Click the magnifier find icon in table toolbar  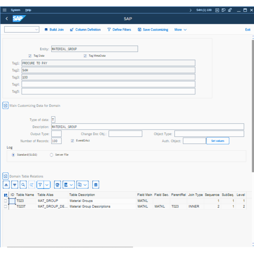[23, 184]
